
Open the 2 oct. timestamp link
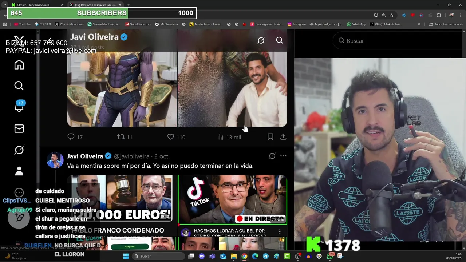pos(162,156)
